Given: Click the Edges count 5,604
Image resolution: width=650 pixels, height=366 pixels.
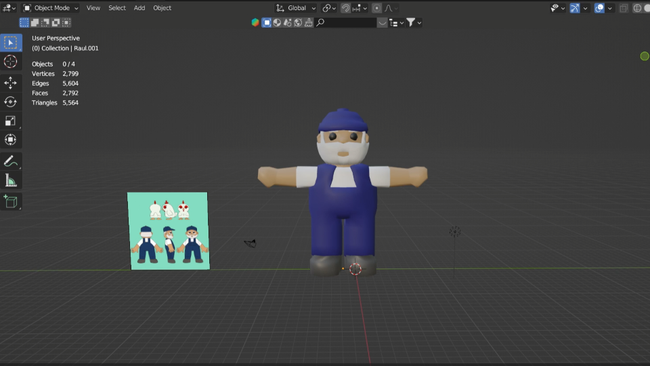Looking at the screenshot, I should pos(70,83).
